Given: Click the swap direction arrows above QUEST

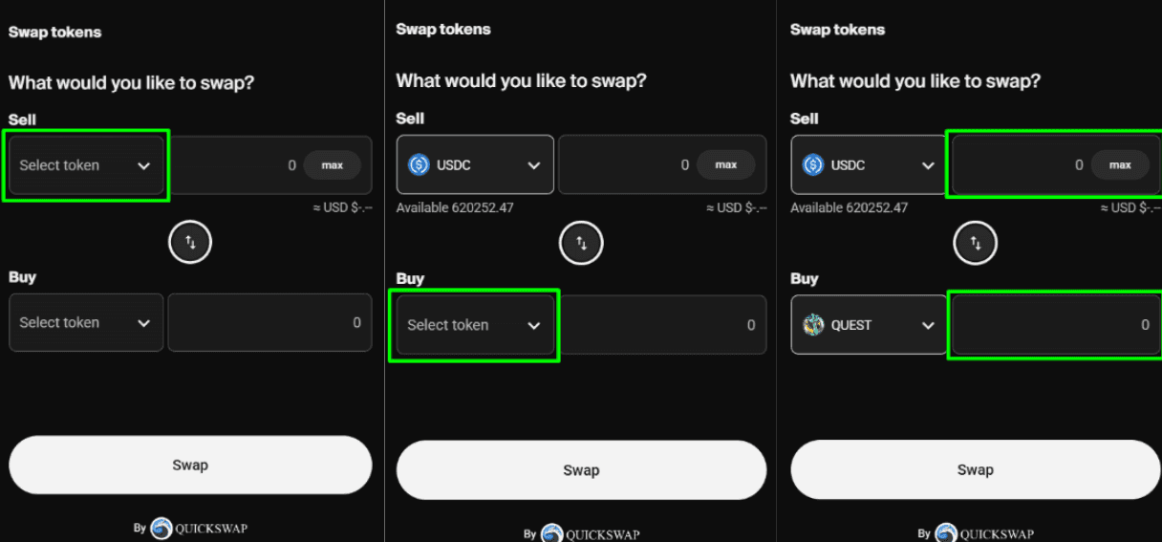Looking at the screenshot, I should [975, 244].
